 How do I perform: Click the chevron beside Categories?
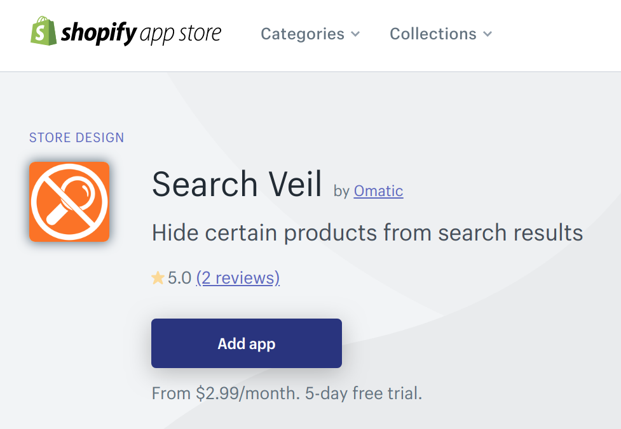coord(355,35)
